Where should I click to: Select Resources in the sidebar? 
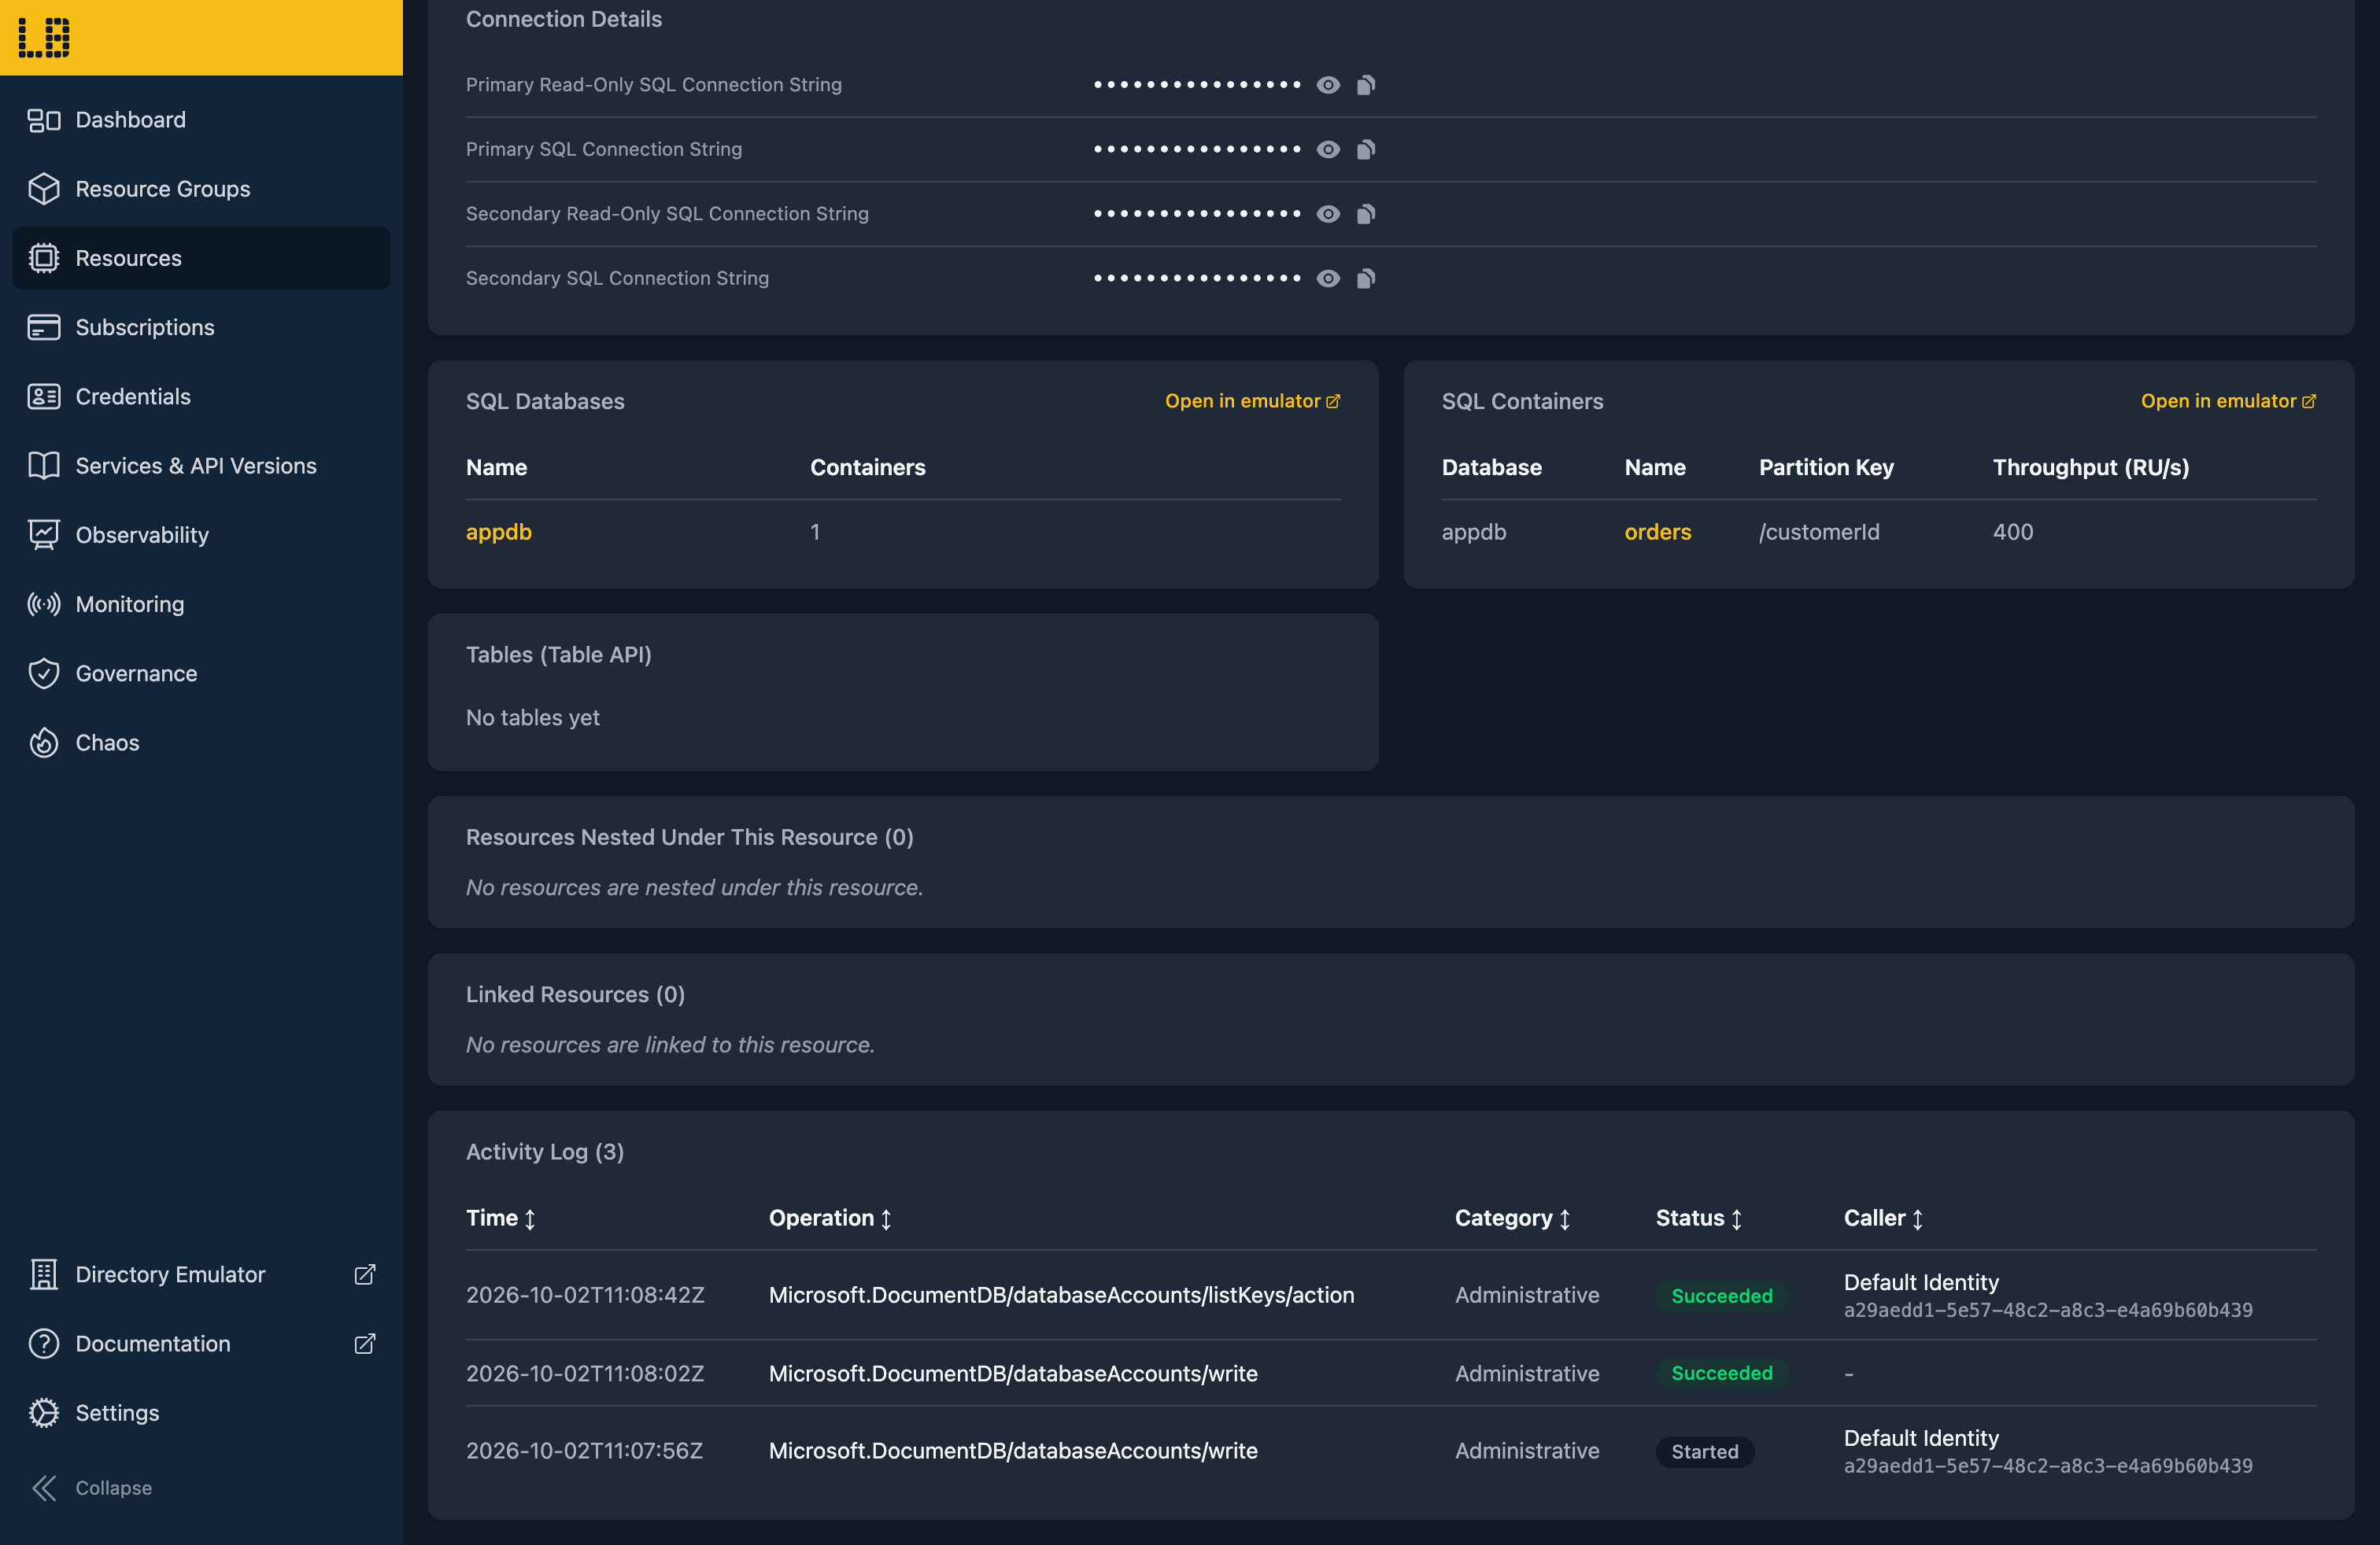tap(201, 258)
